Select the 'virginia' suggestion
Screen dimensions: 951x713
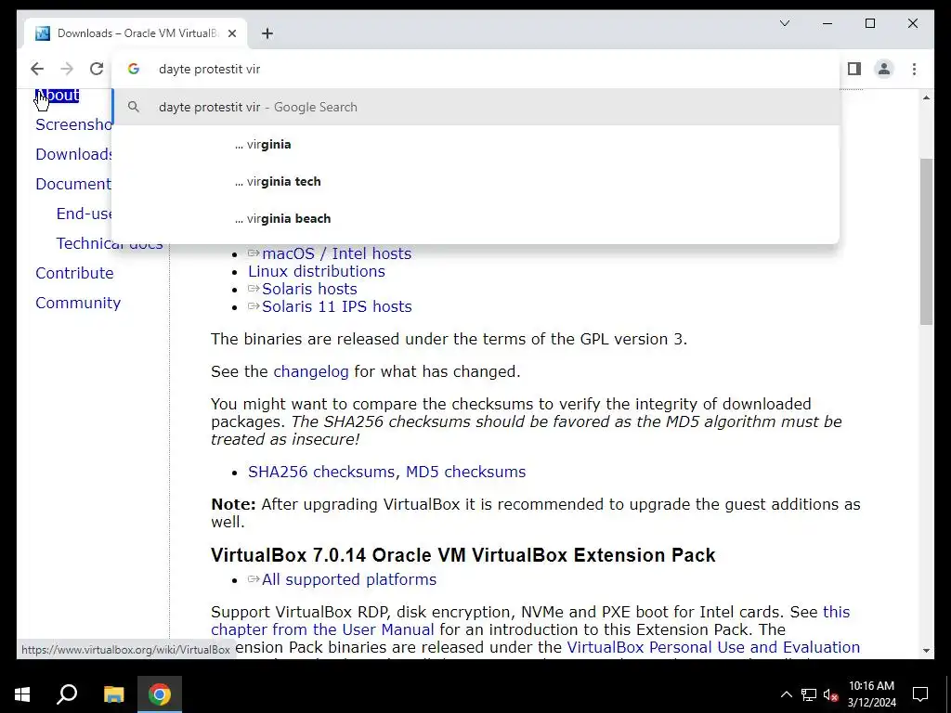click(x=476, y=144)
